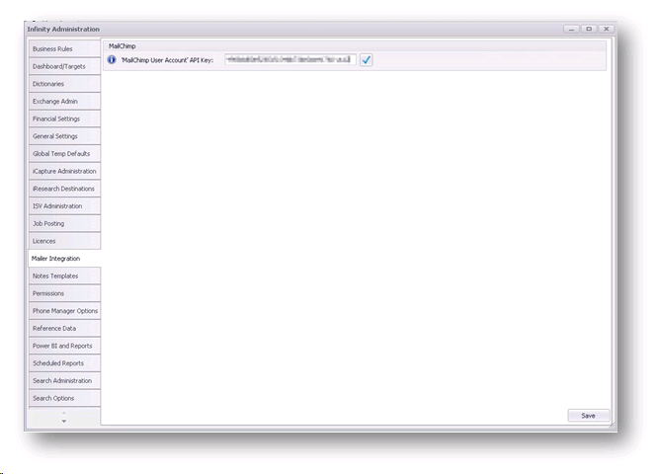
Task: Select the Job Posting tab
Action: pos(64,223)
